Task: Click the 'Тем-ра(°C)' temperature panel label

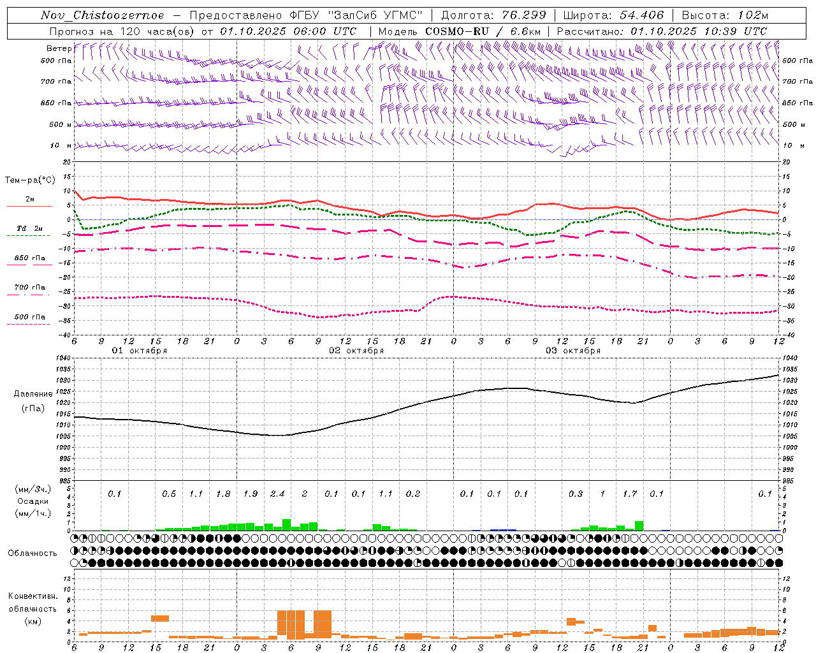Action: 29,180
